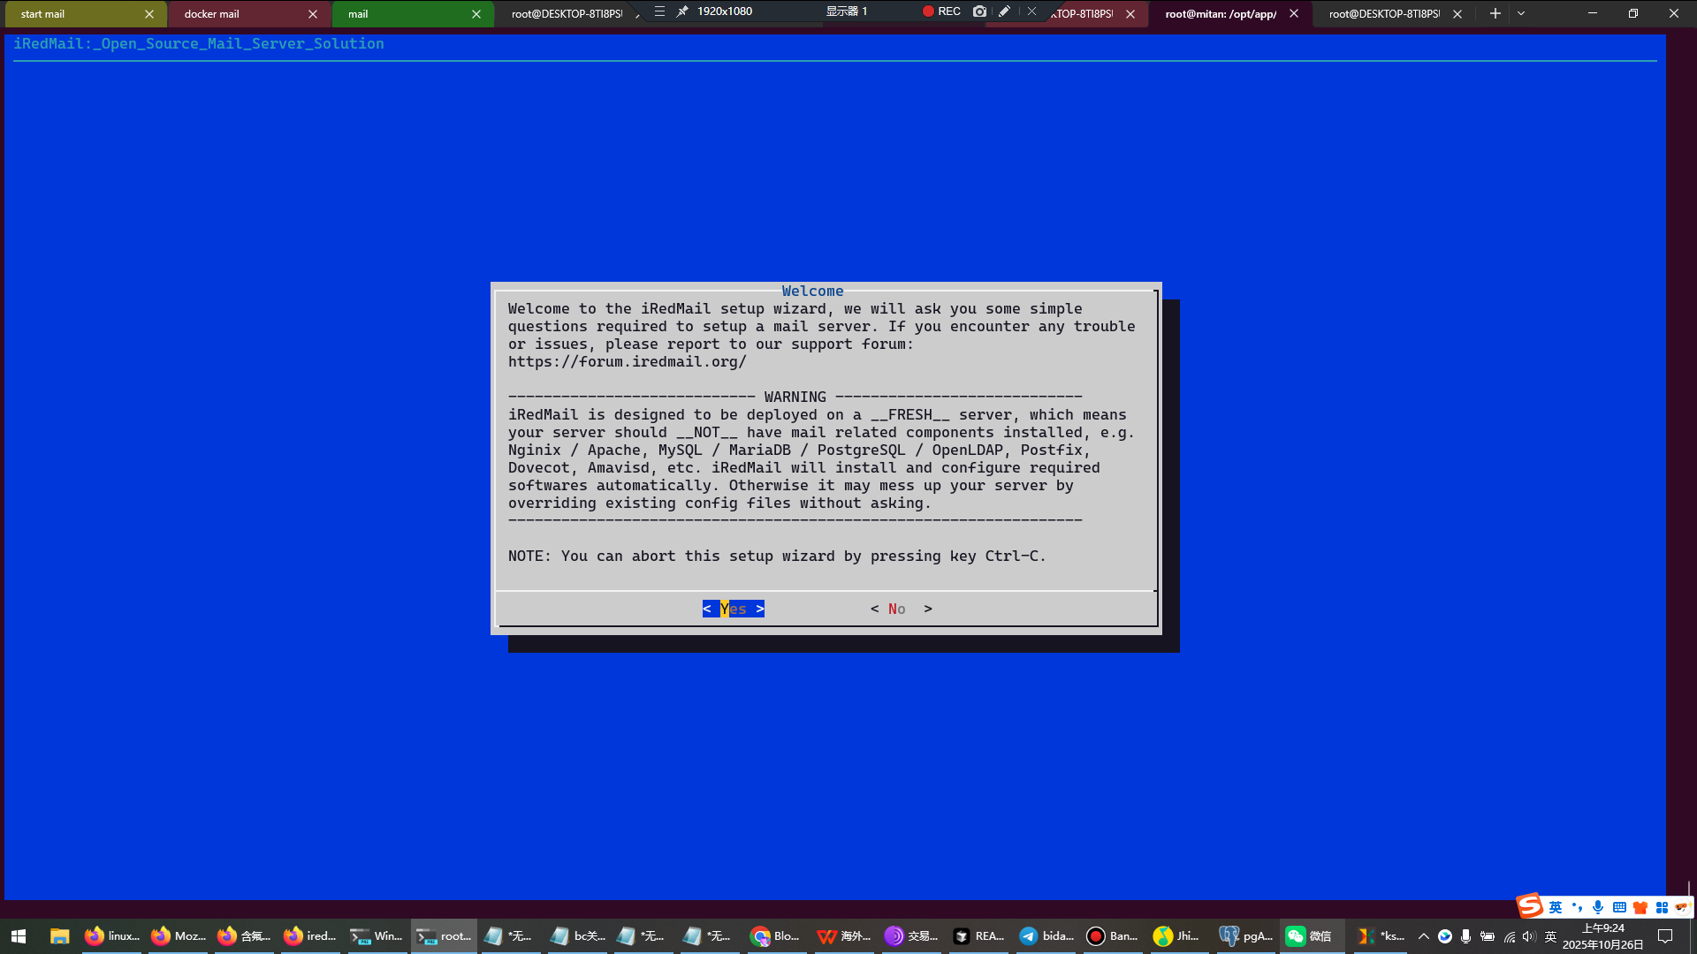This screenshot has height=954, width=1697.
Task: Toggle Sogou input English/Chinese mode
Action: [1556, 907]
